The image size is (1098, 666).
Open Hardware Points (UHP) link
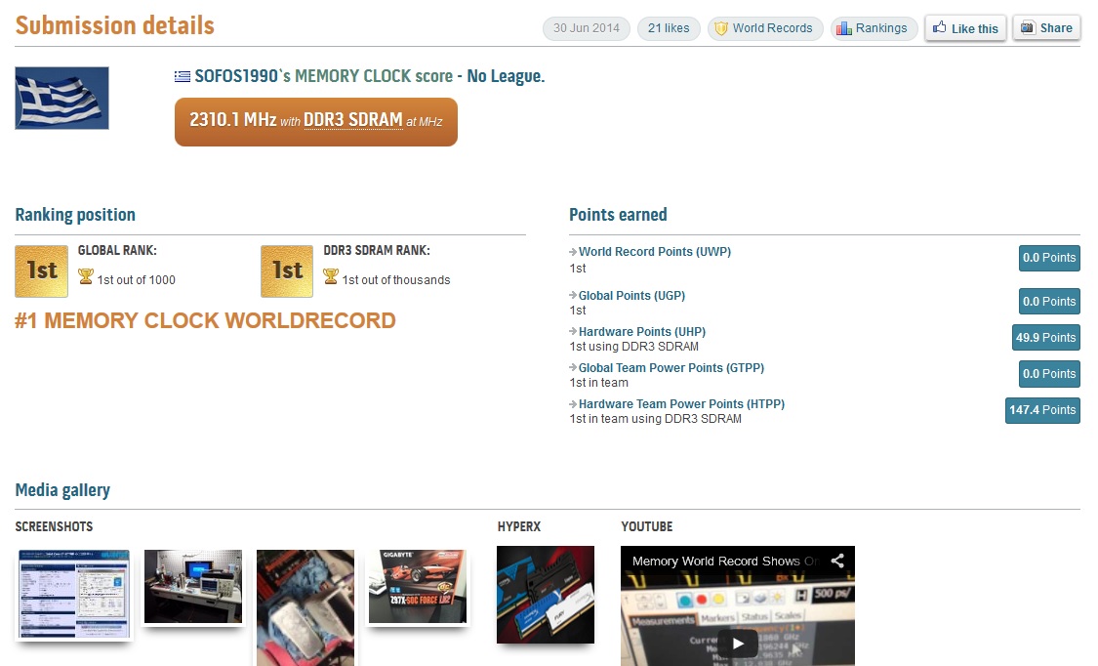tap(641, 332)
